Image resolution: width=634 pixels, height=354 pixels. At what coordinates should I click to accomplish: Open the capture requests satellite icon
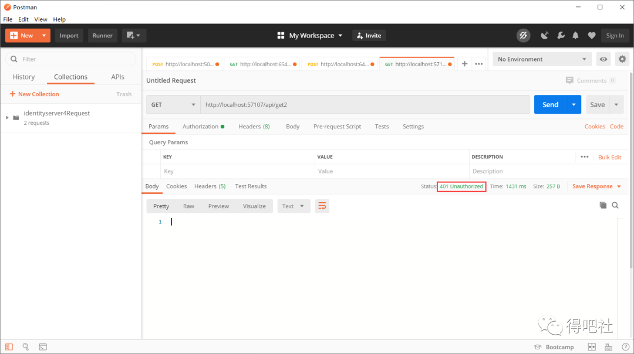[x=545, y=36]
